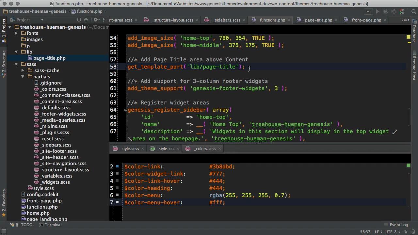Image resolution: width=418 pixels, height=235 pixels.
Task: Select the images folder in tree
Action: pyautogui.click(x=32, y=39)
